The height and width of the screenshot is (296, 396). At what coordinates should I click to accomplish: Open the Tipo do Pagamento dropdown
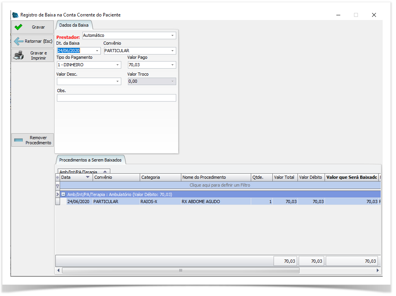click(x=117, y=65)
